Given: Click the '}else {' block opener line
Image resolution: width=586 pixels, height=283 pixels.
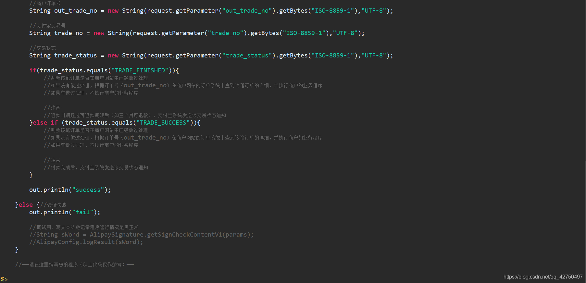Looking at the screenshot, I should pos(41,205).
